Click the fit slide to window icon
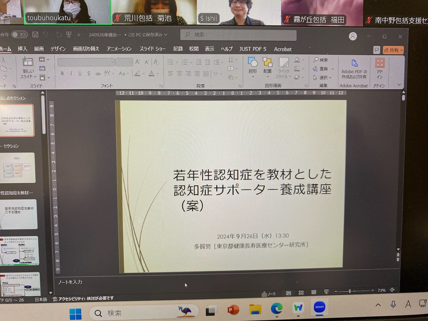Screen dimensions: 428x321 (392, 290)
